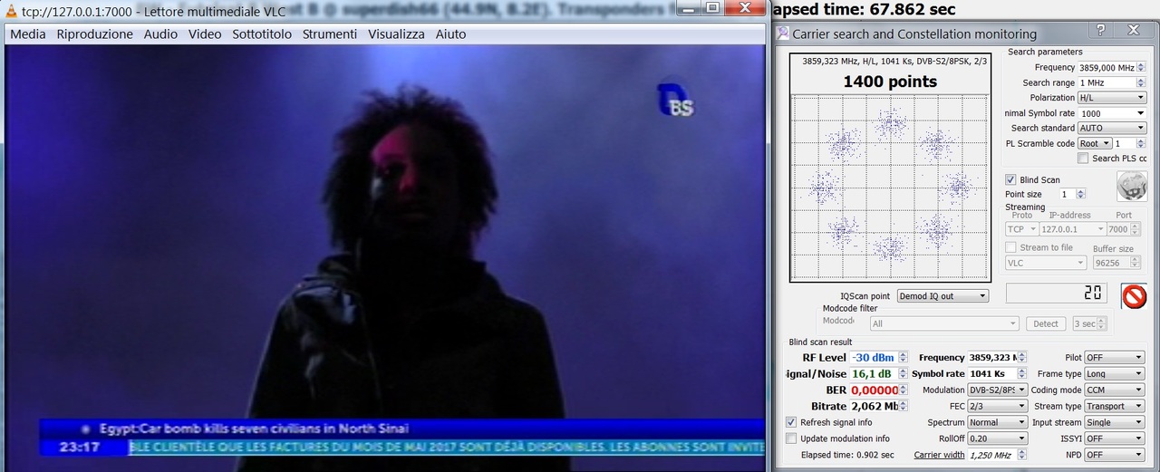The image size is (1160, 472).
Task: Open the NPD dropdown
Action: tap(1114, 455)
